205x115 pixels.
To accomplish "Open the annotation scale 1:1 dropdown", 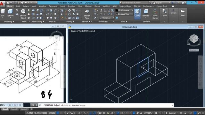I will (148, 113).
